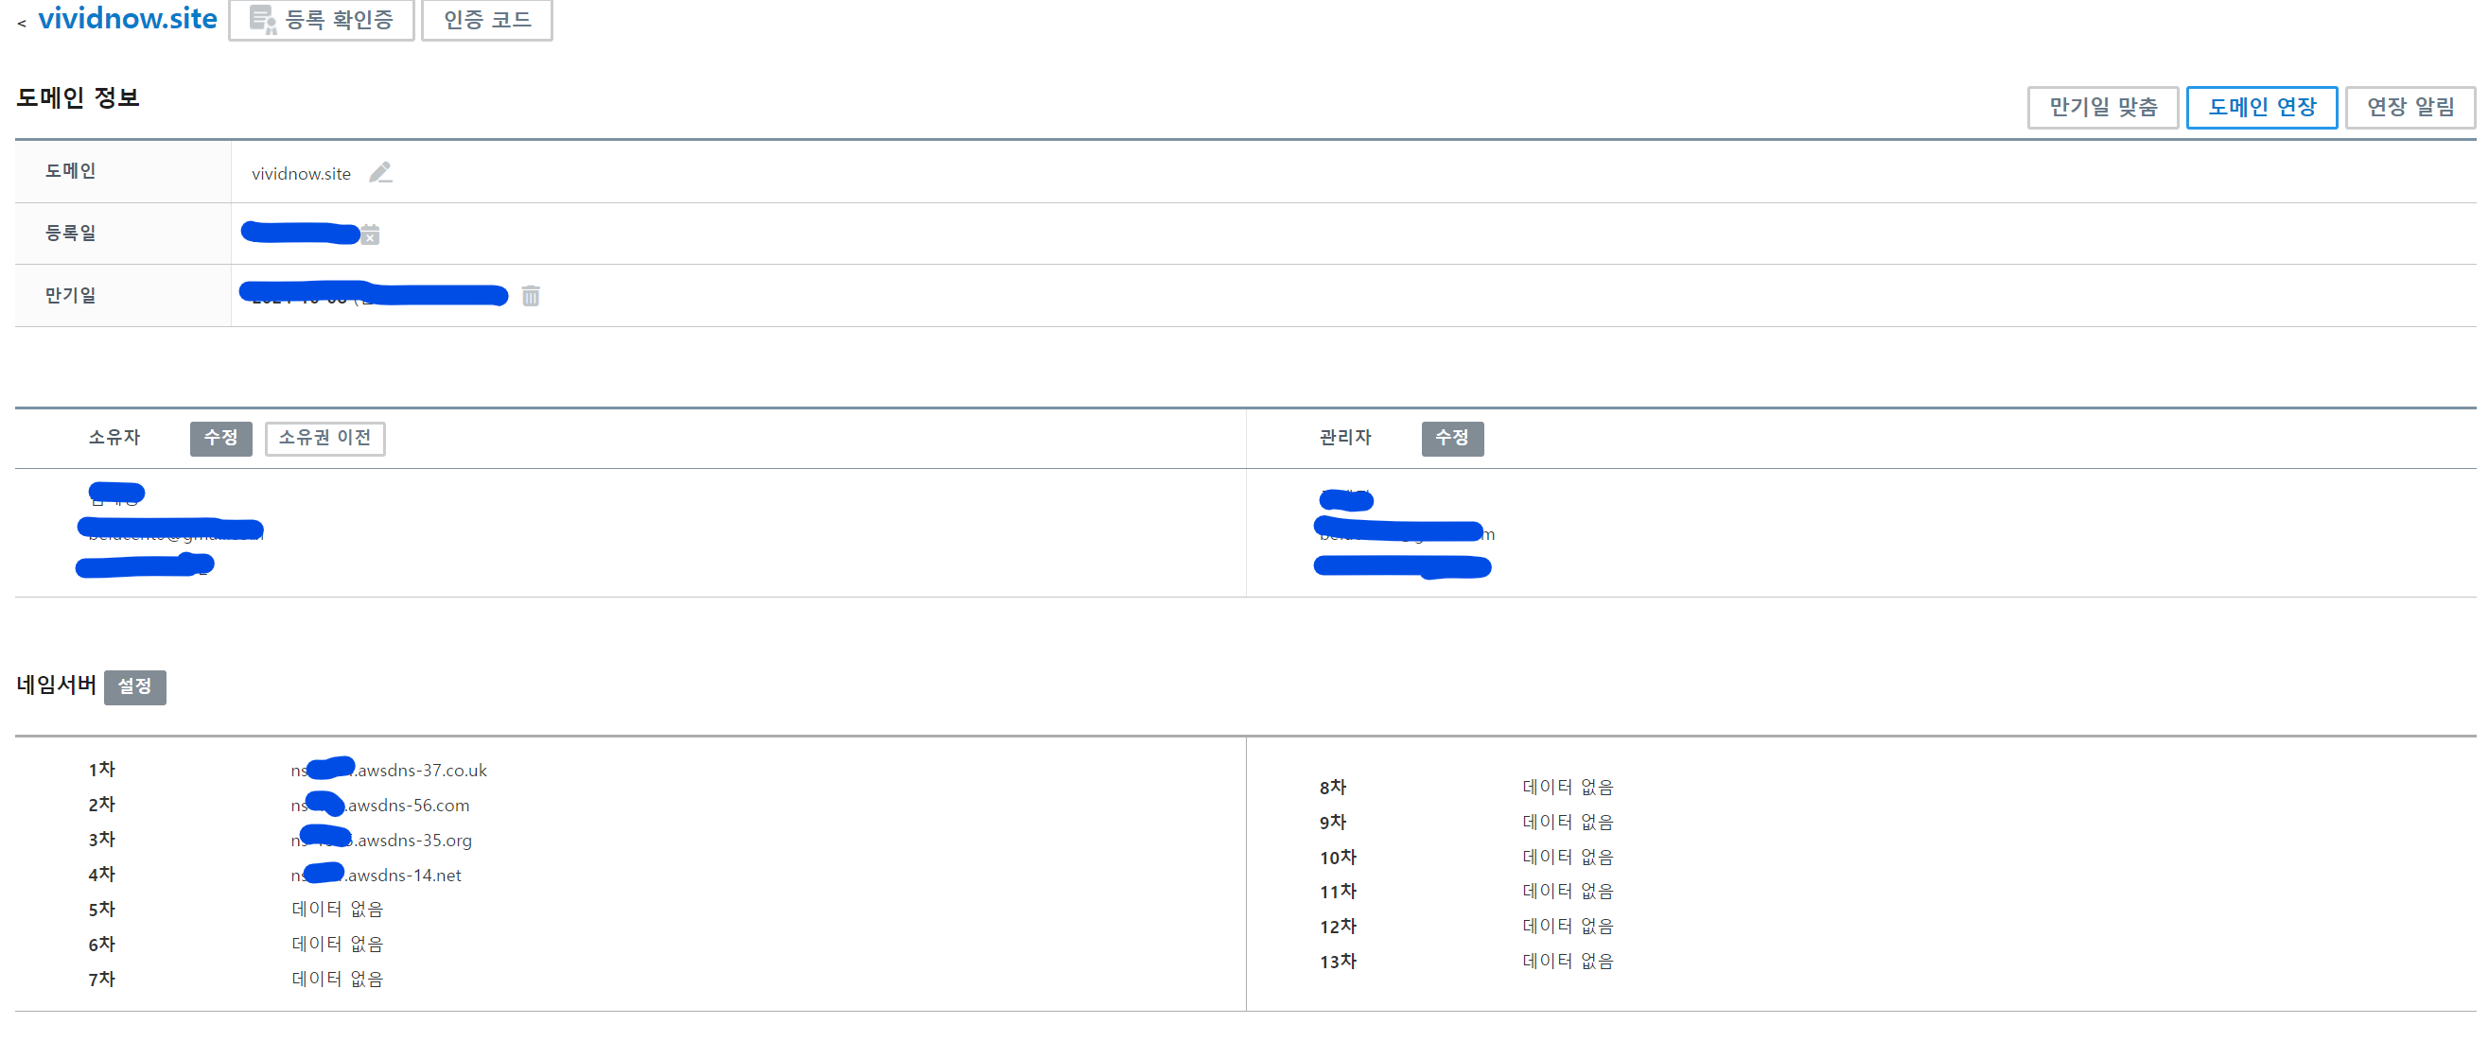Click the 소유권 이전 button
The height and width of the screenshot is (1041, 2489).
[324, 439]
